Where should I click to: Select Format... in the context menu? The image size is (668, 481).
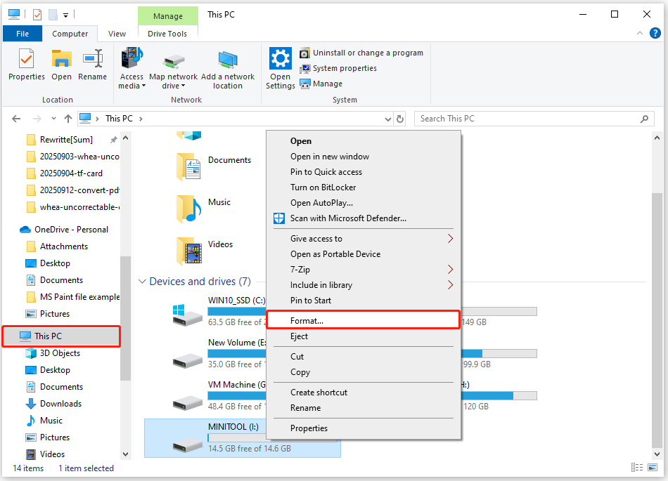tap(307, 320)
